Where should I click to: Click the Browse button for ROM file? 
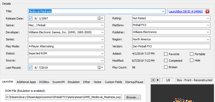tap(133, 97)
